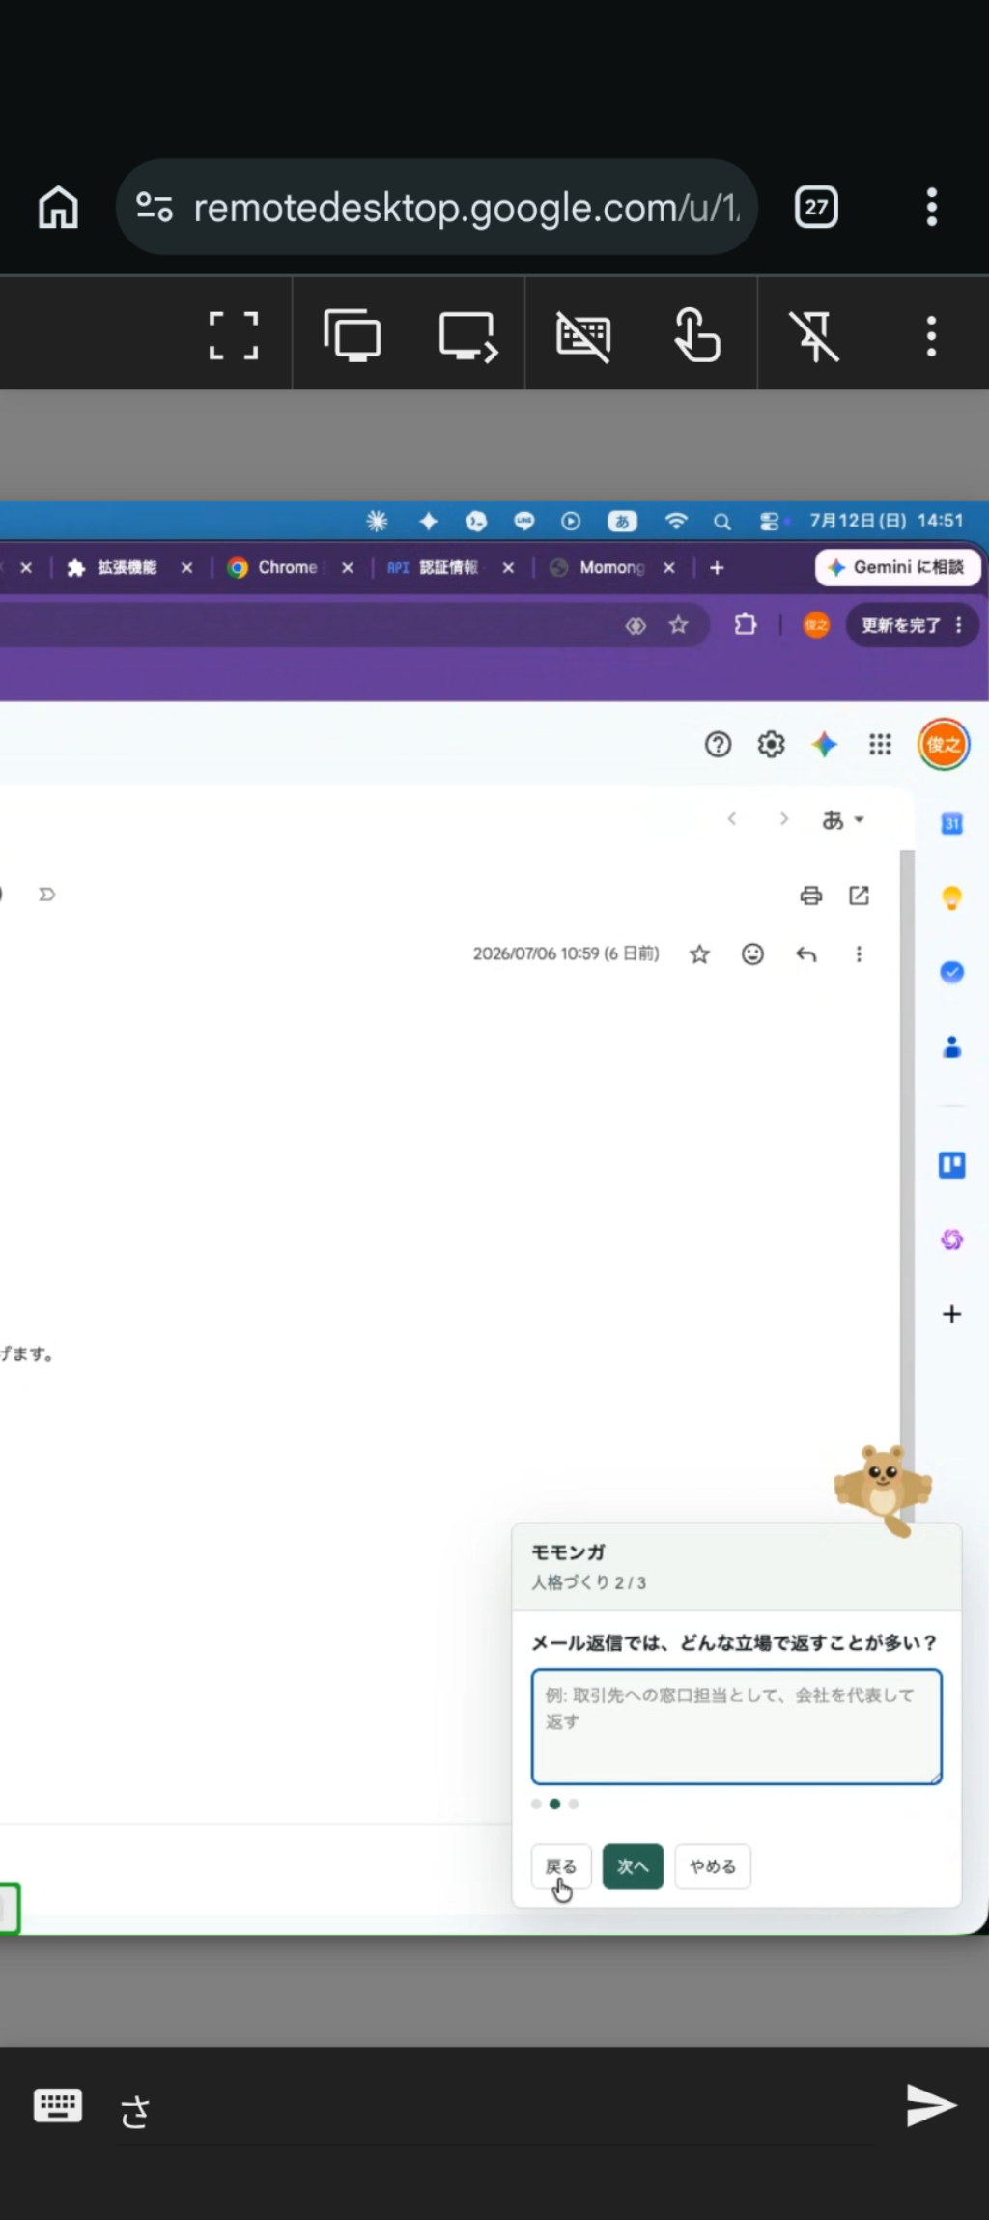The width and height of the screenshot is (989, 2220).
Task: Star the email dated 2026/07/06
Action: tap(700, 954)
